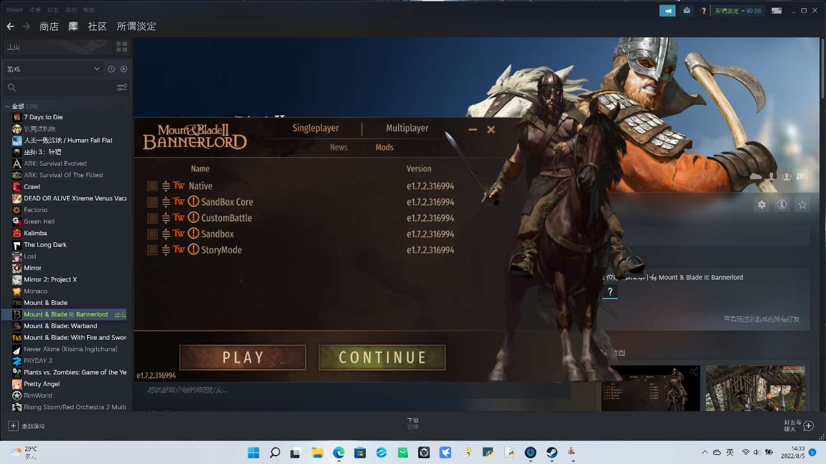Enable the Sandbox module checkbox
Viewport: 826px width, 464px height.
(152, 234)
